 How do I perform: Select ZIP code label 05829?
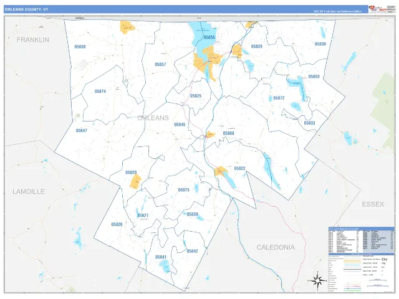point(256,46)
